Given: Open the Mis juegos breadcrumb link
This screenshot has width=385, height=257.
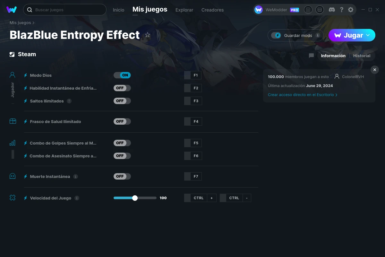Looking at the screenshot, I should [x=20, y=22].
